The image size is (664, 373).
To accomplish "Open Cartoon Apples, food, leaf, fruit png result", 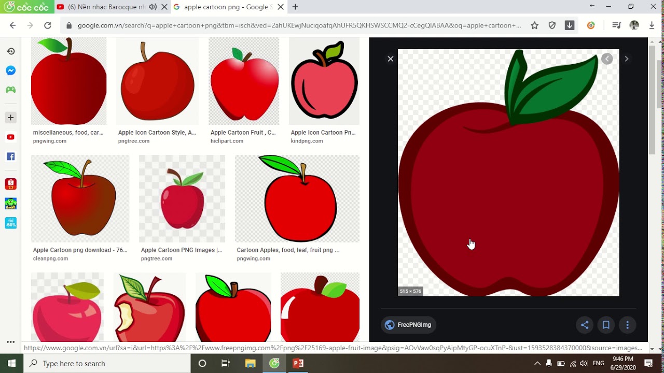I will point(288,250).
